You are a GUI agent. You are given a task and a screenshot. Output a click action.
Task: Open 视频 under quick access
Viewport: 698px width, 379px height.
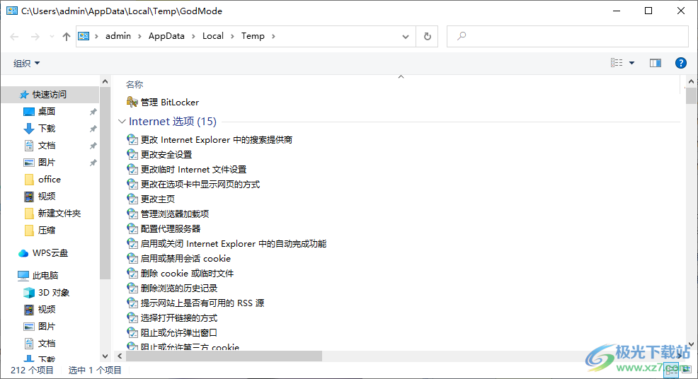pyautogui.click(x=47, y=196)
